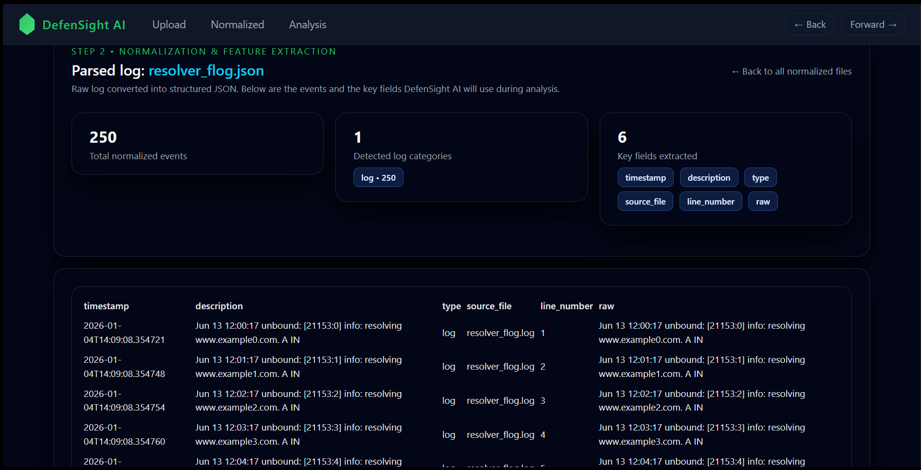Select the raw column header
The image size is (921, 470).
[606, 306]
